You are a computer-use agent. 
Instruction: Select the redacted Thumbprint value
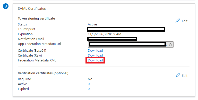126,29
